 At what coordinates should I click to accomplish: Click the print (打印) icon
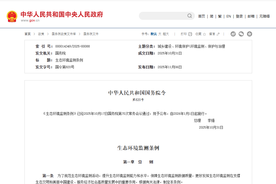pyautogui.click(x=190, y=34)
